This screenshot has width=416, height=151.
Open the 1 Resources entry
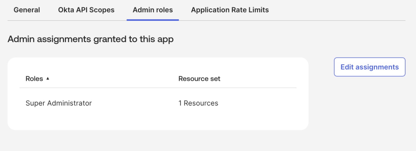pos(198,103)
